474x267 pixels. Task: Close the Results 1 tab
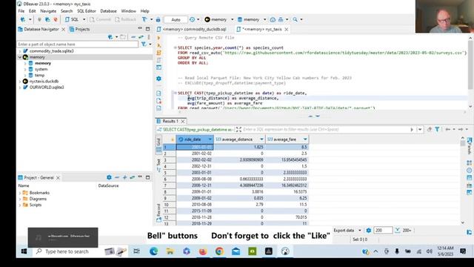[183, 121]
